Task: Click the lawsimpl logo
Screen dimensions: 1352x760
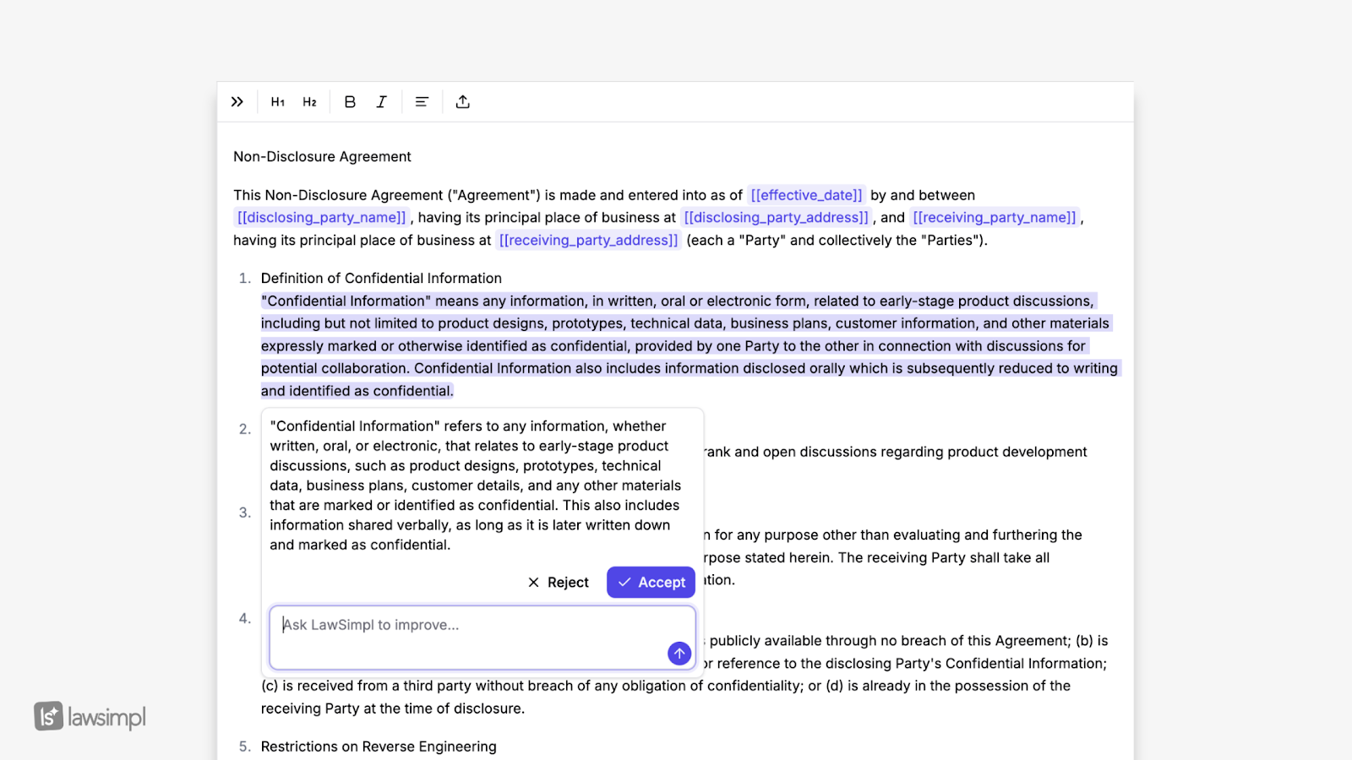Action: pyautogui.click(x=90, y=717)
